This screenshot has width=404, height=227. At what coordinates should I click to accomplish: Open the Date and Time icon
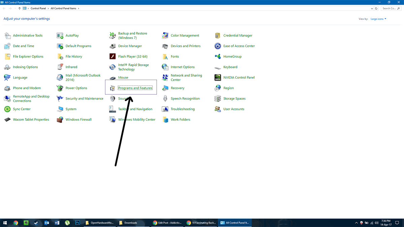(7, 46)
